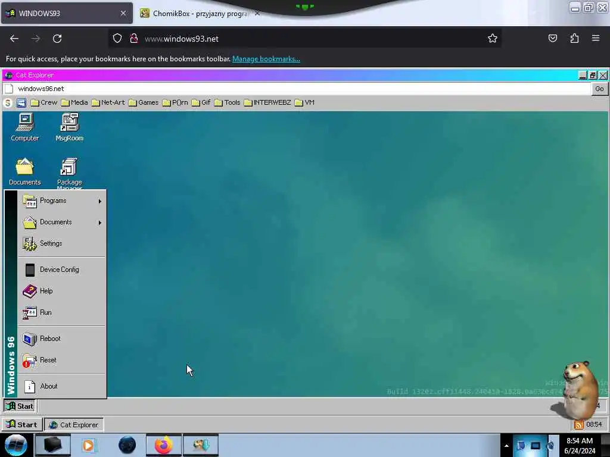Open the ChomikBox taskbar icon
Viewport: 610px width, 457px height.
tap(201, 445)
